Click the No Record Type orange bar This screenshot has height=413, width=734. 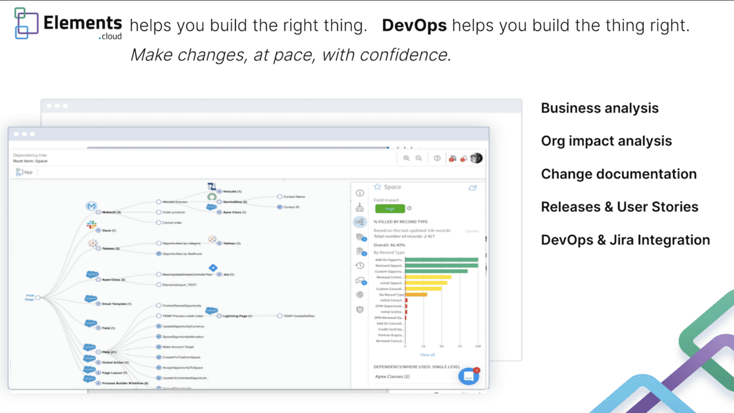(416, 294)
